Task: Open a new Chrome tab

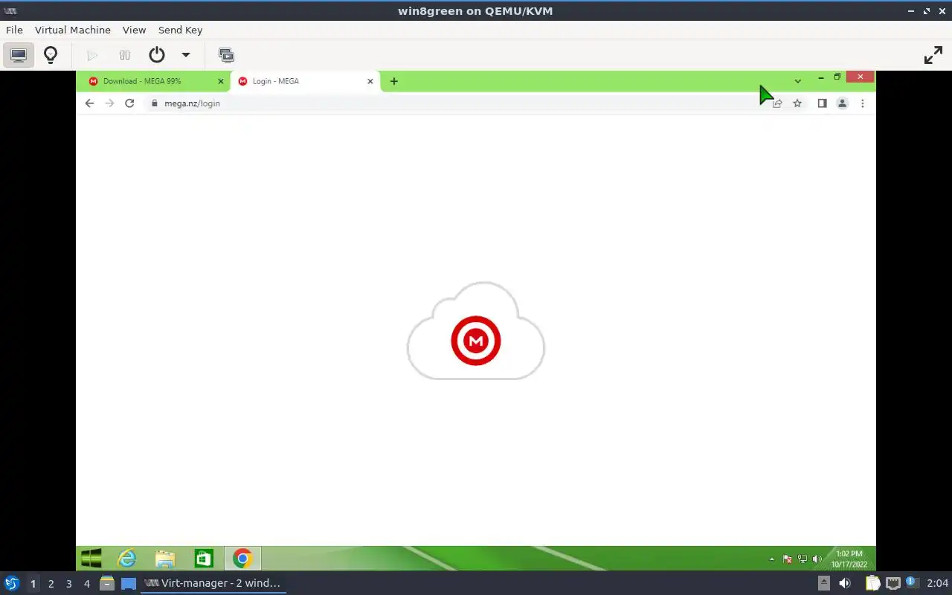Action: tap(394, 81)
